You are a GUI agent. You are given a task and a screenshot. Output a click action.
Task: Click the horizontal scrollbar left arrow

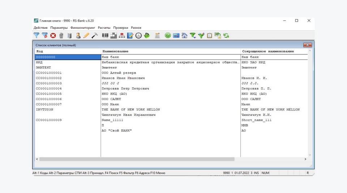[37, 159]
